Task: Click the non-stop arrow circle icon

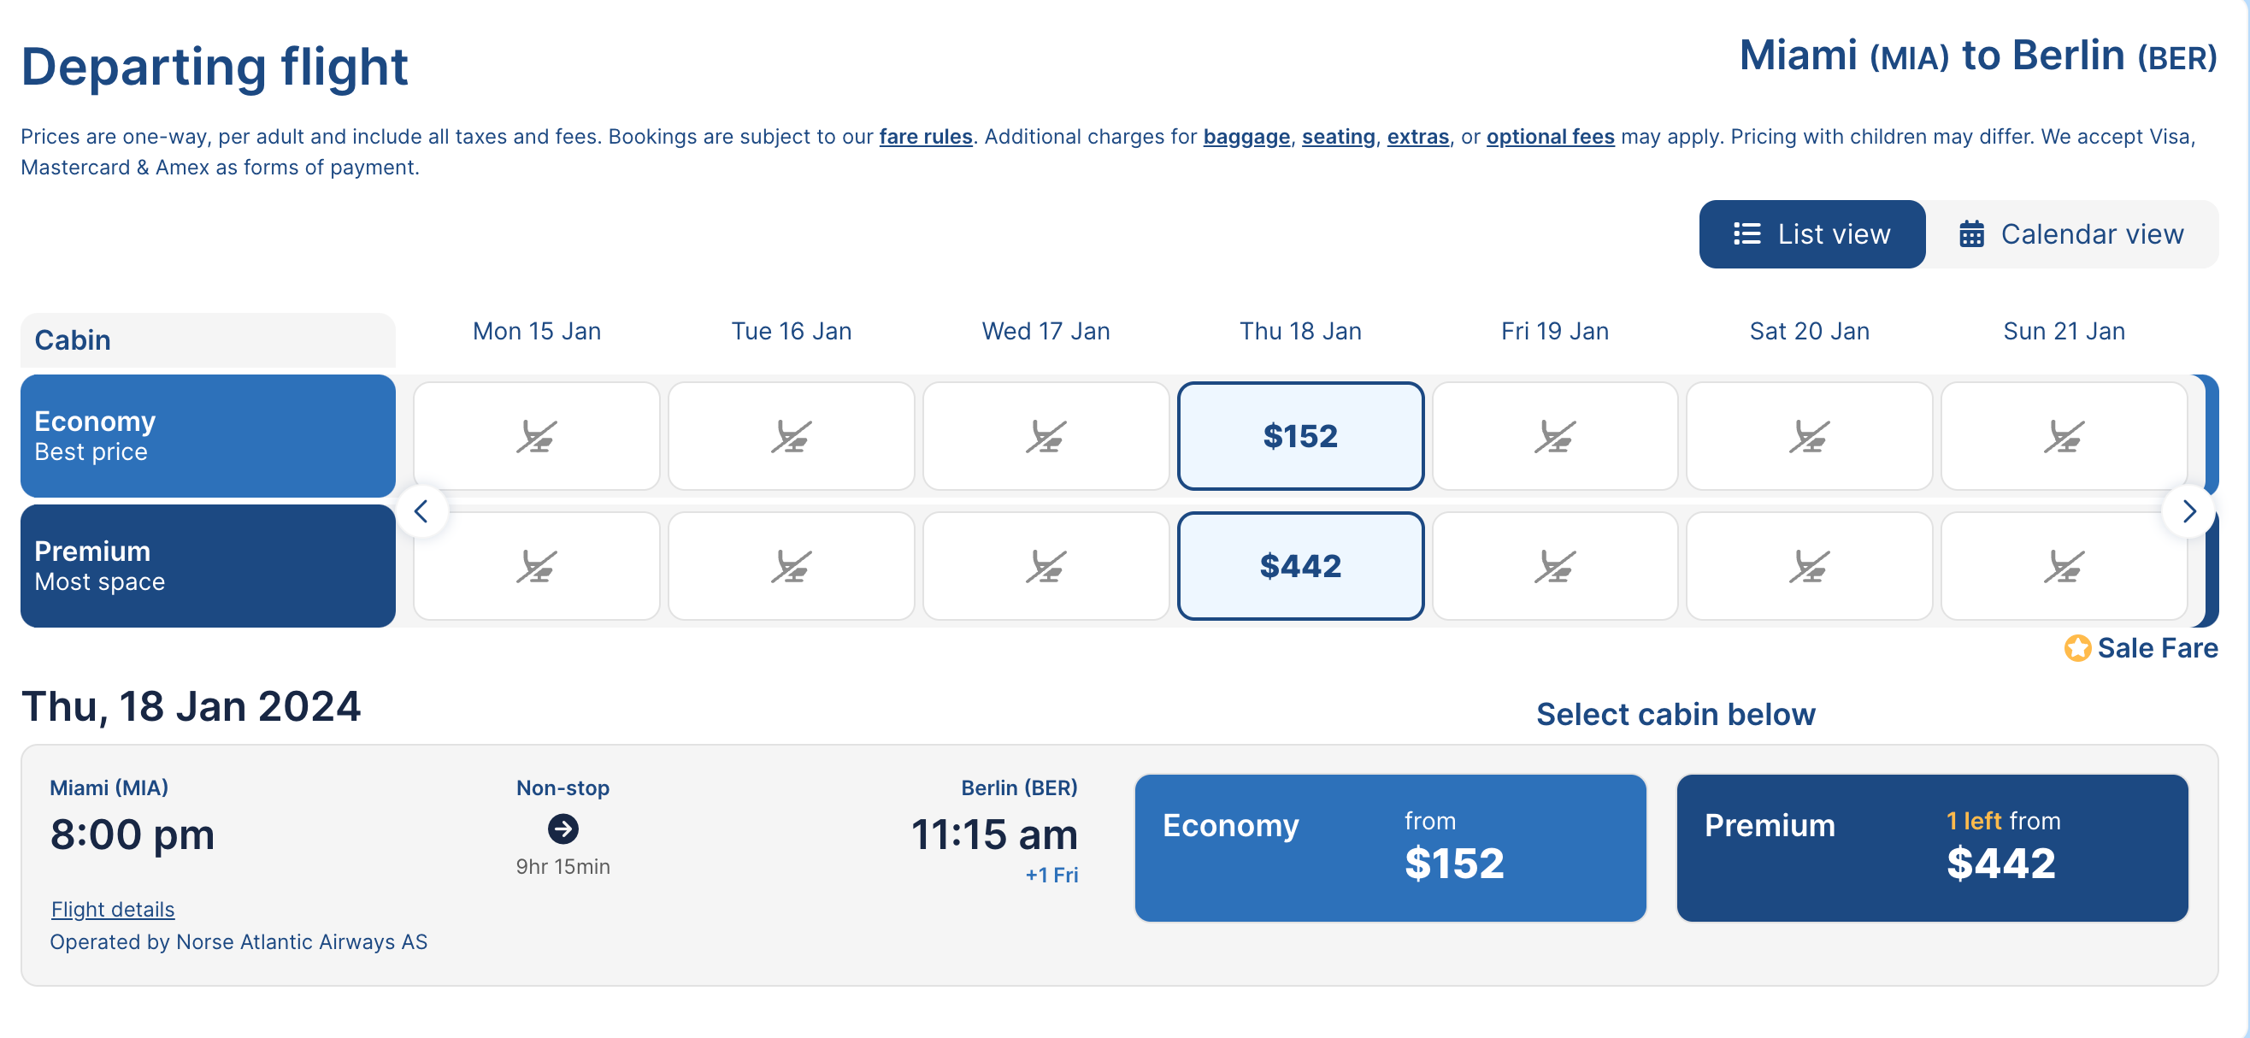Action: point(562,829)
